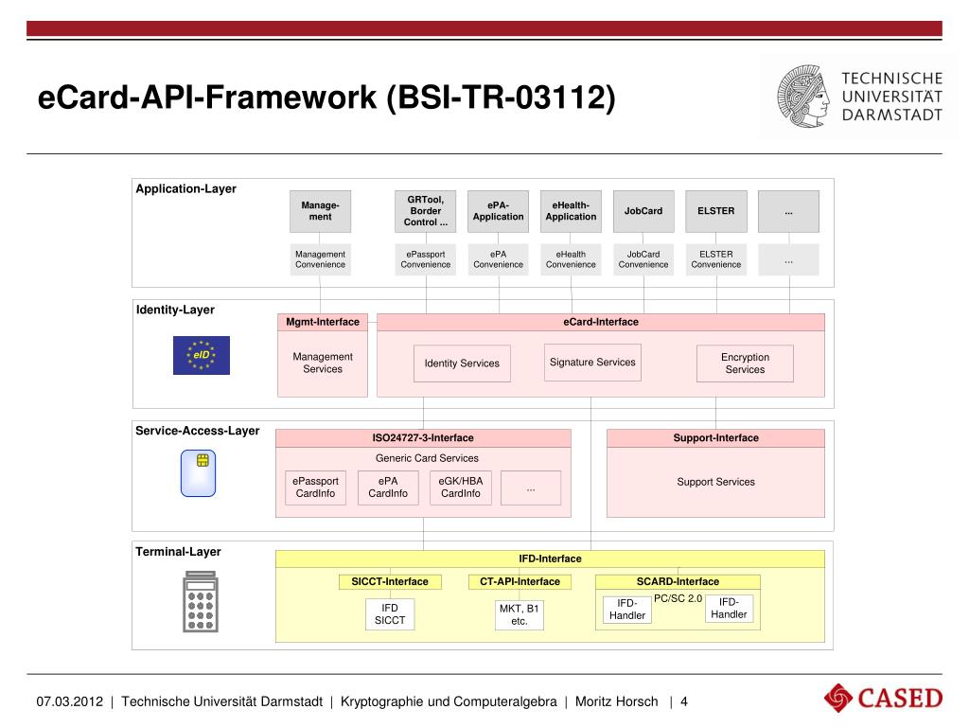This screenshot has width=969, height=727.
Task: Click the ePA CardInfo box
Action: pos(388,488)
